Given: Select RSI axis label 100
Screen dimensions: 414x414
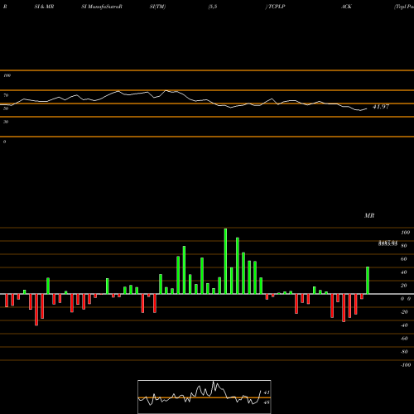Looking at the screenshot, I should tap(7, 75).
